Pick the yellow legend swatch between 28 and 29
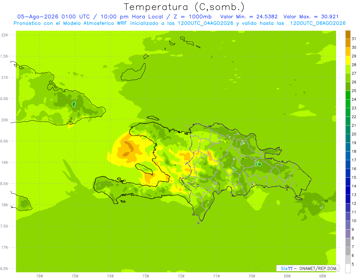 (x=348, y=60)
